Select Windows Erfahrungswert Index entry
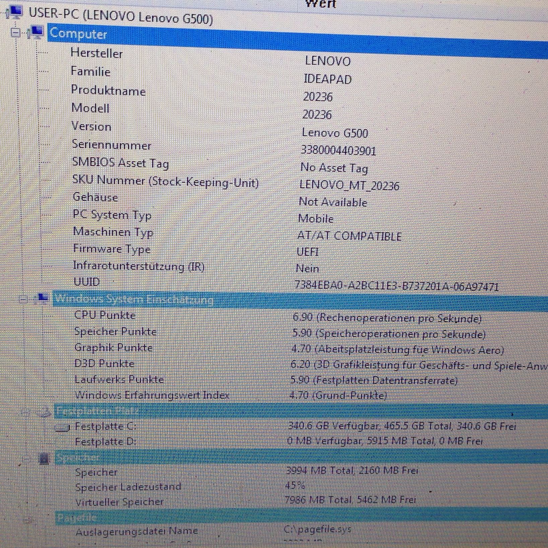Screen dimensions: 548x548 pyautogui.click(x=152, y=395)
